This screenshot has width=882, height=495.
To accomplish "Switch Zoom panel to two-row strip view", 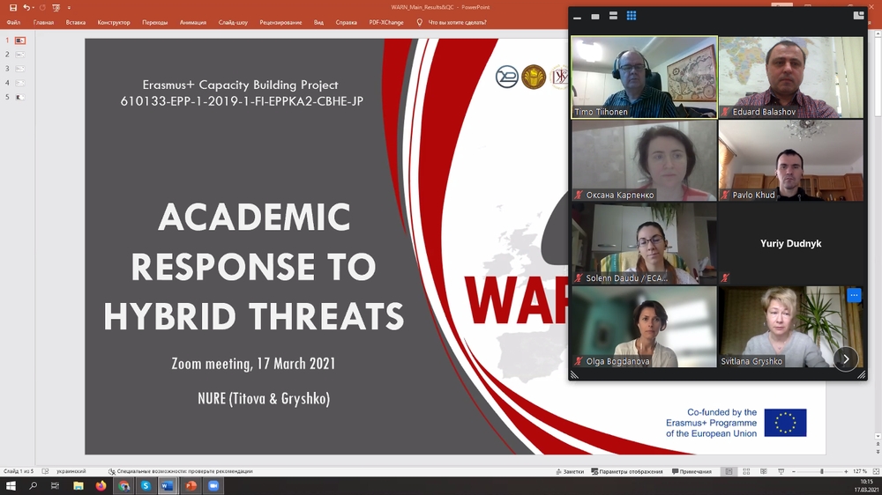I will [x=613, y=16].
